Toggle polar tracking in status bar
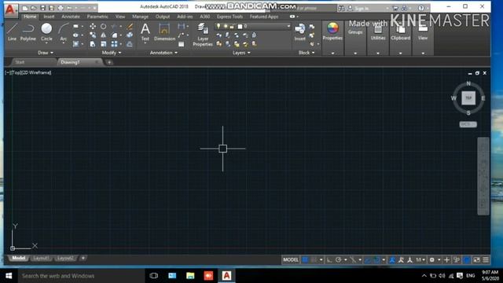Screen dimensions: 503x283 (338, 260)
